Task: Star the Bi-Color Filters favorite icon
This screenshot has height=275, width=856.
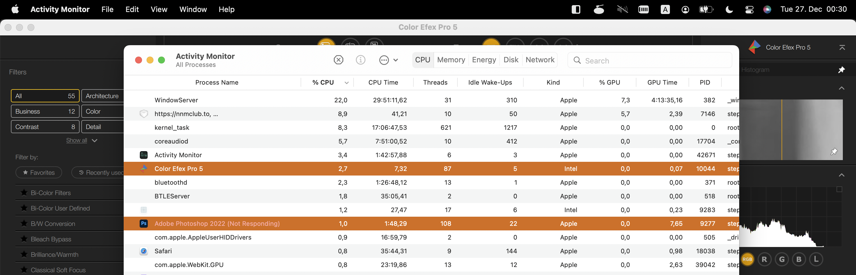Action: tap(24, 193)
